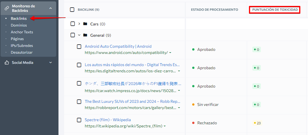Sort by Estado de Procesamiento column header
Screen dimensions: 308x135
tap(215, 10)
